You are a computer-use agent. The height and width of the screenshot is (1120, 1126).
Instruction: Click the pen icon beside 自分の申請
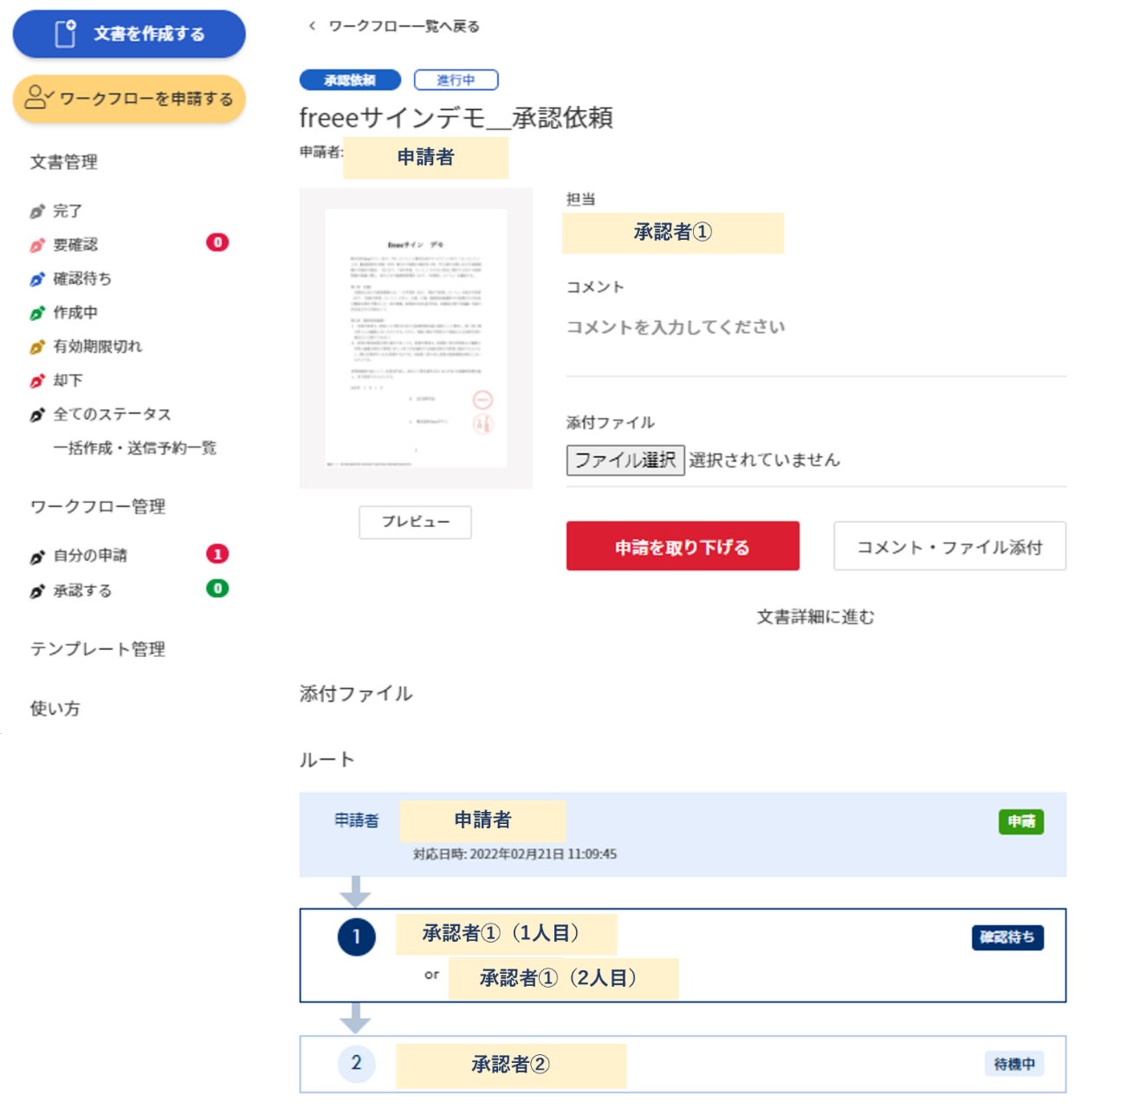[x=37, y=557]
